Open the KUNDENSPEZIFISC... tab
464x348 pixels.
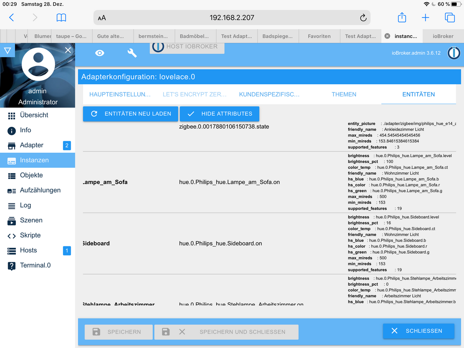[269, 94]
